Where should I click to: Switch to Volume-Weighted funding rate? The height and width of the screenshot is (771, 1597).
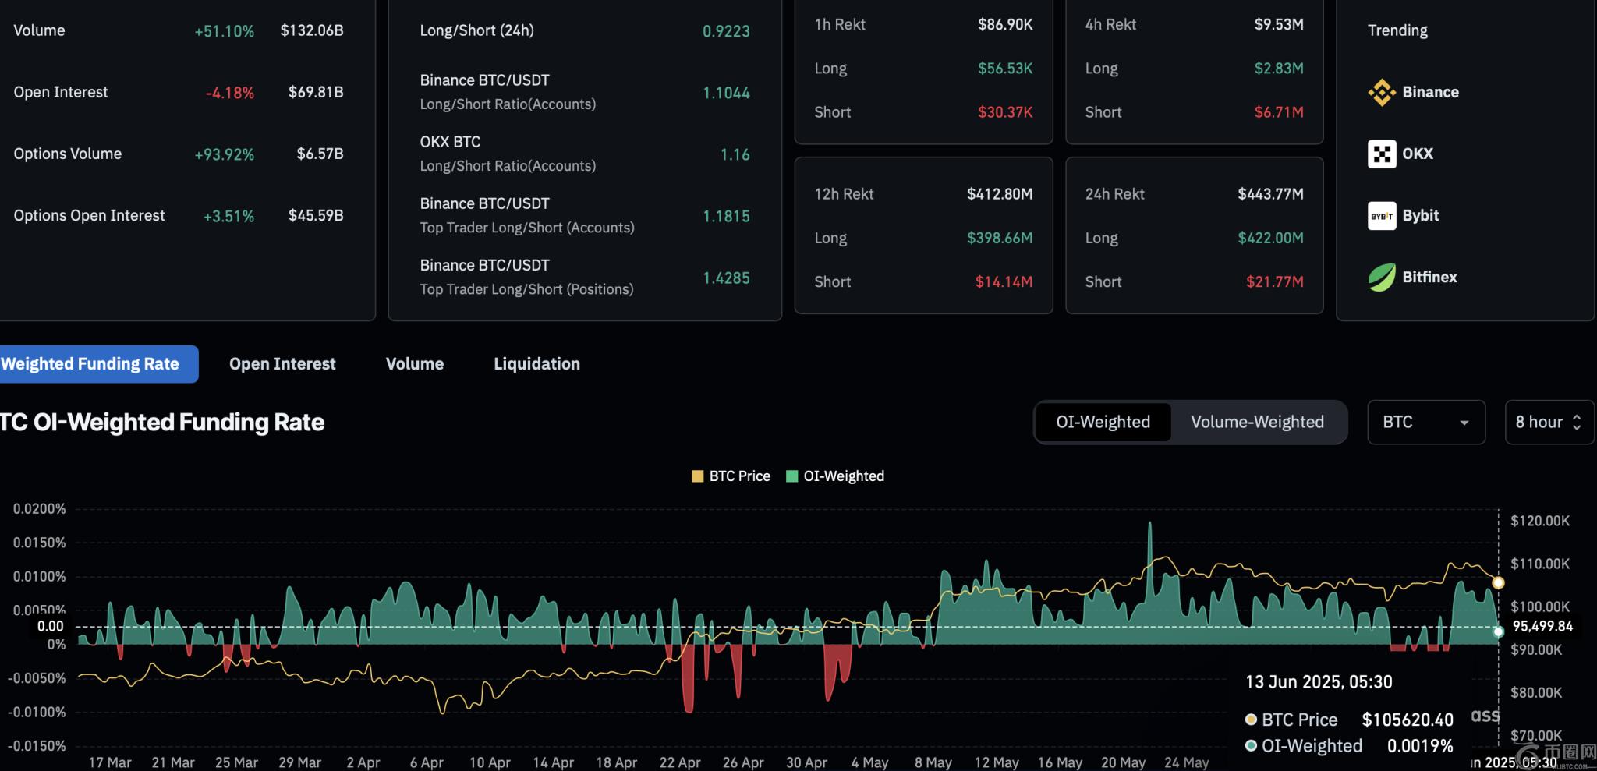(1257, 422)
